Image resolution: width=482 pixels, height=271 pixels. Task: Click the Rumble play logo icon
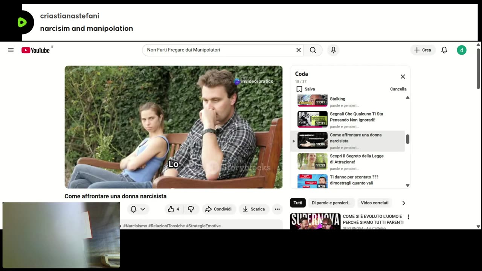tap(22, 23)
